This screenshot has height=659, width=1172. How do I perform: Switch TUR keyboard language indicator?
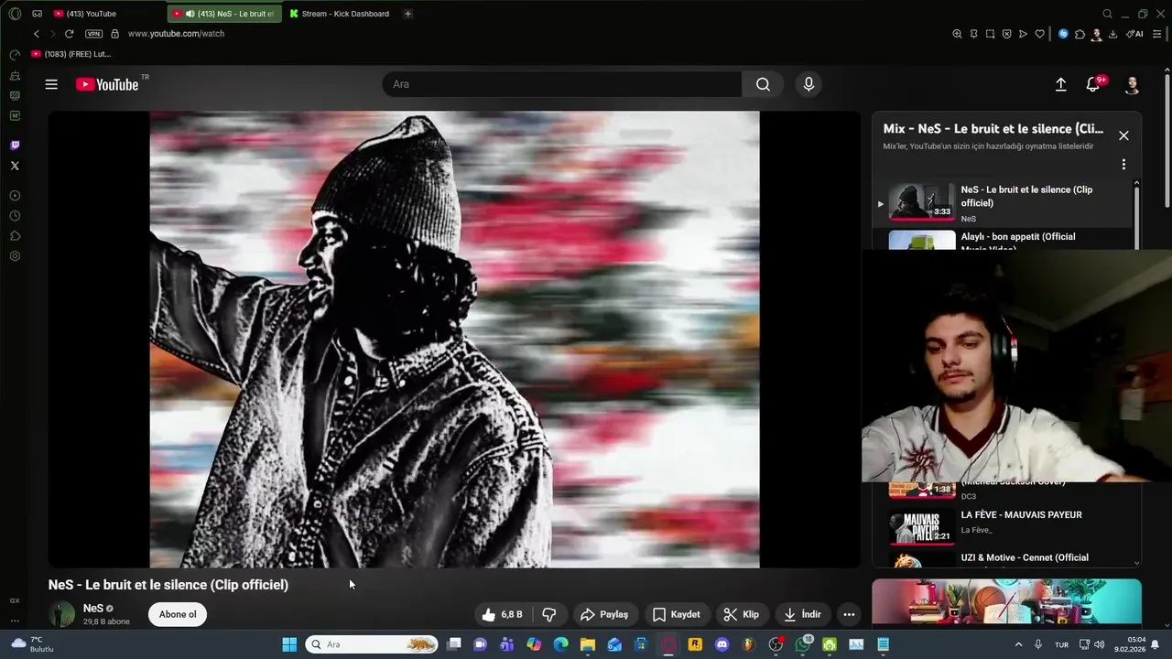point(1061,644)
